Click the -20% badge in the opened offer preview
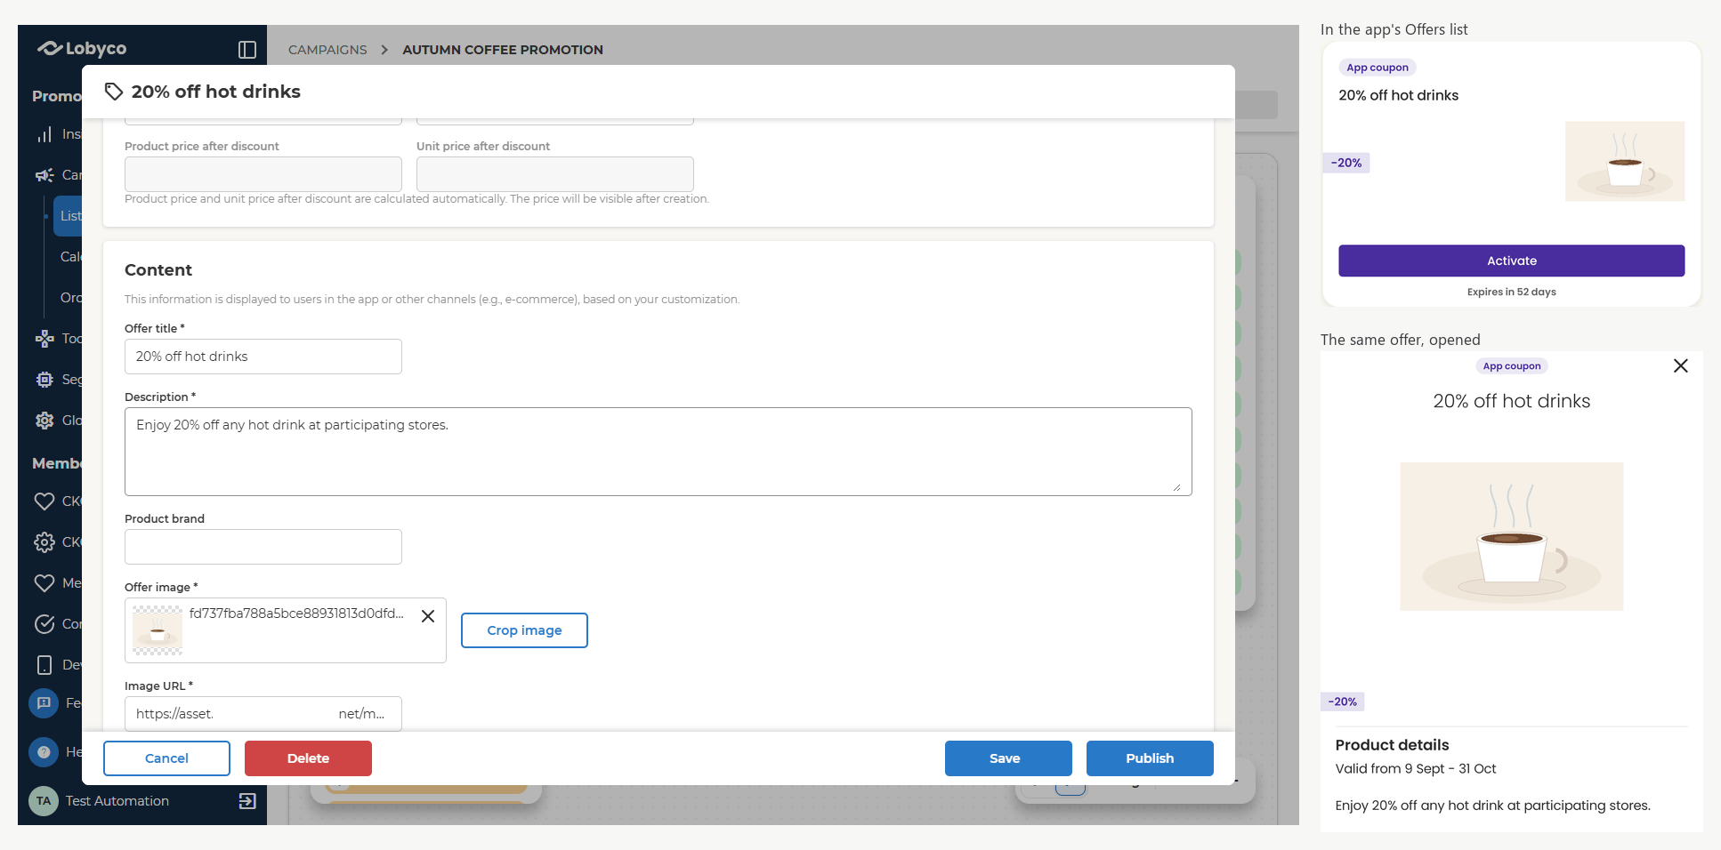This screenshot has height=850, width=1721. pos(1343,702)
